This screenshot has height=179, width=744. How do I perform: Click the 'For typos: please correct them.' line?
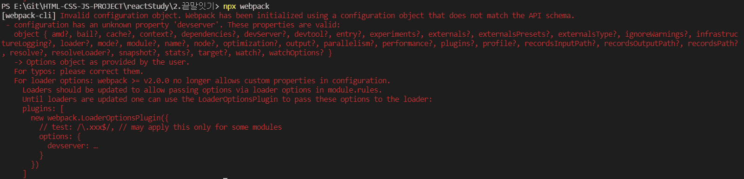point(79,71)
